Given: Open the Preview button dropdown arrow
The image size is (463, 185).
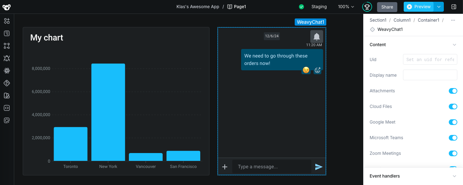Looking at the screenshot, I should pyautogui.click(x=440, y=7).
